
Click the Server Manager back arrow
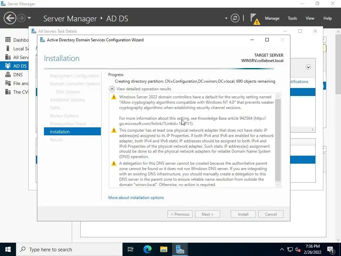[10, 18]
